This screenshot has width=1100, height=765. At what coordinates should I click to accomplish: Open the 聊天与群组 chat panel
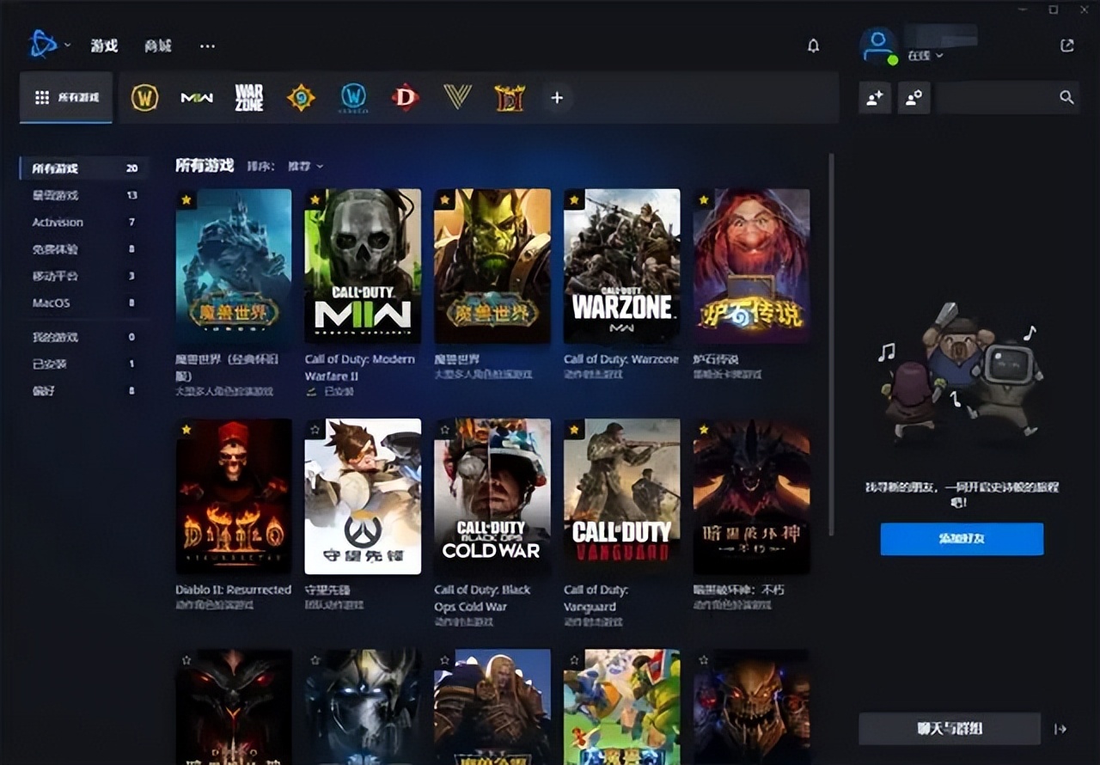950,730
